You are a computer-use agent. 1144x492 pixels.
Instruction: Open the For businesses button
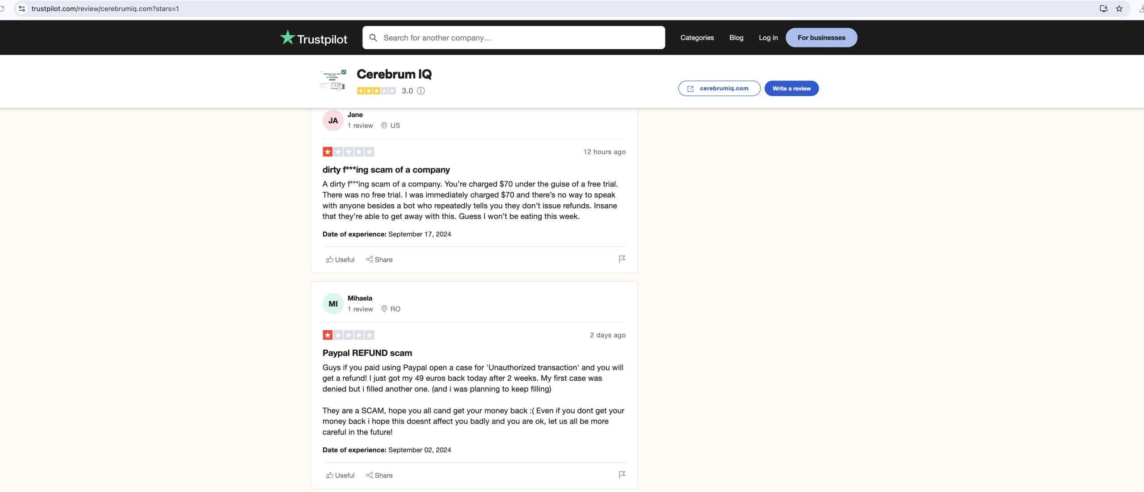click(821, 38)
